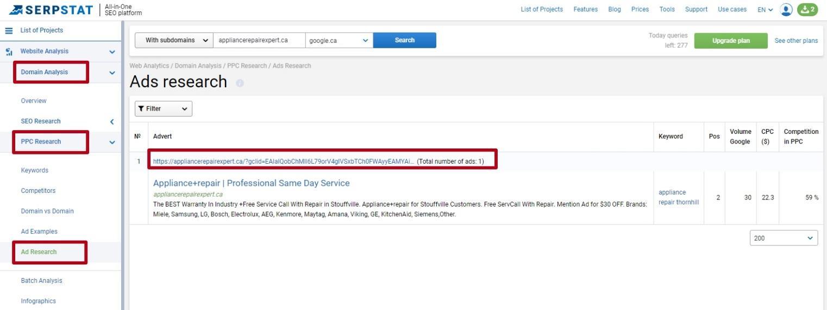Click the Serpstat logo

pos(52,10)
